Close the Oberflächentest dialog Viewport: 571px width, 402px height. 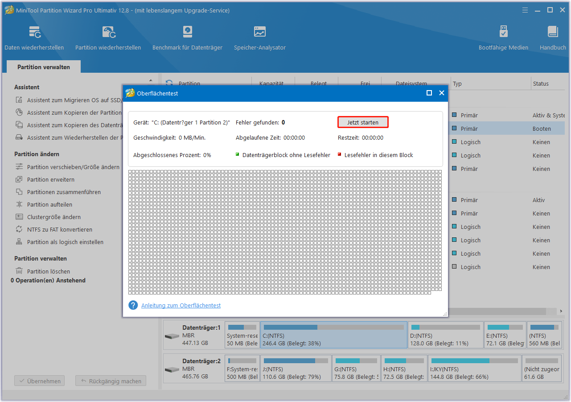[x=442, y=93]
